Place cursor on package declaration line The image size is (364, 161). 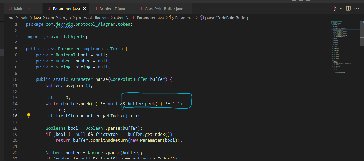click(x=79, y=24)
